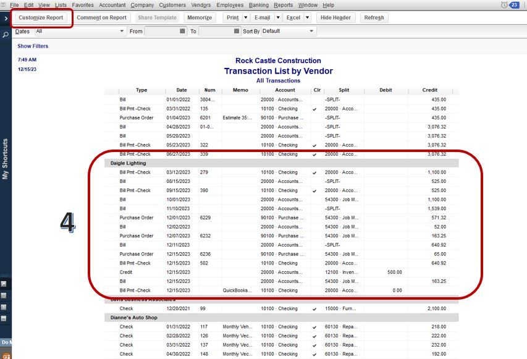Click the View Balances sidebar icon
Screen dimensions: 527x359
[4, 295]
